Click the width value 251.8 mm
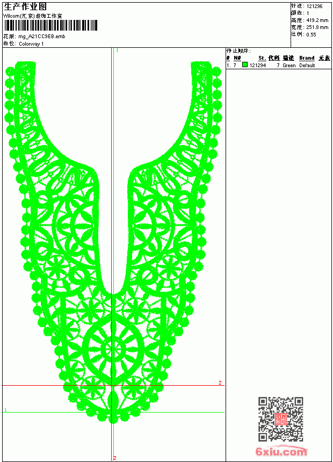Screen dimensions: 333x462 317,27
